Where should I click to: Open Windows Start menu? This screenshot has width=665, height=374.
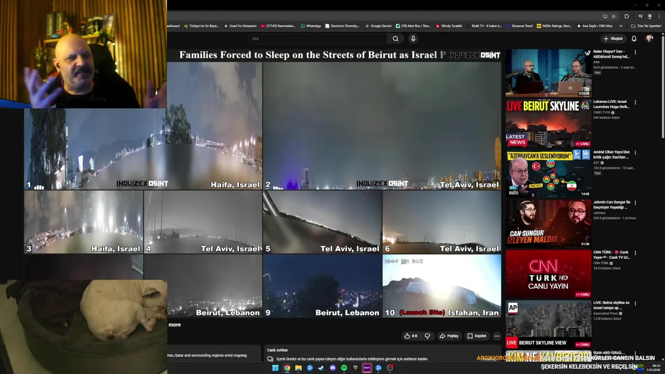275,368
